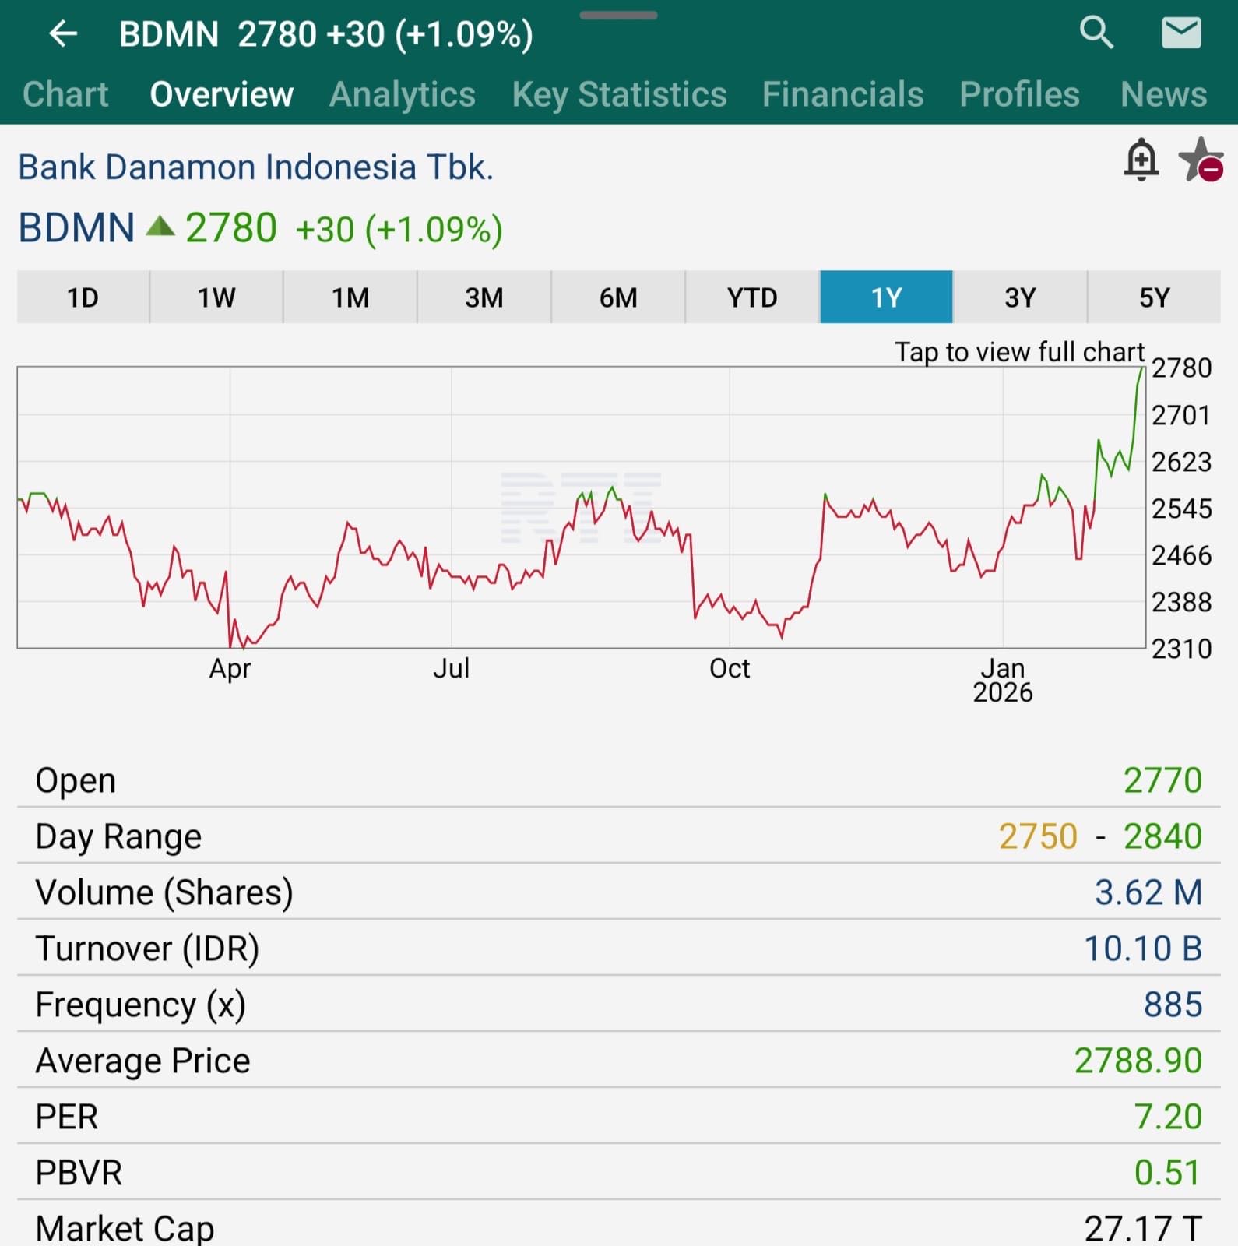
Task: Select the 1D chart range
Action: pyautogui.click(x=83, y=297)
